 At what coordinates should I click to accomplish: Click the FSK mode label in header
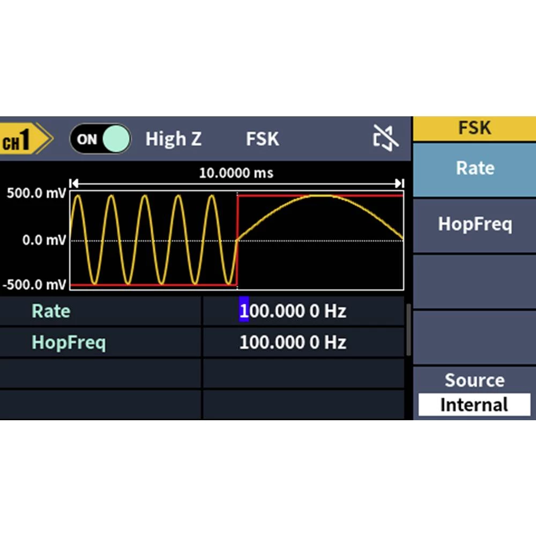pyautogui.click(x=262, y=139)
